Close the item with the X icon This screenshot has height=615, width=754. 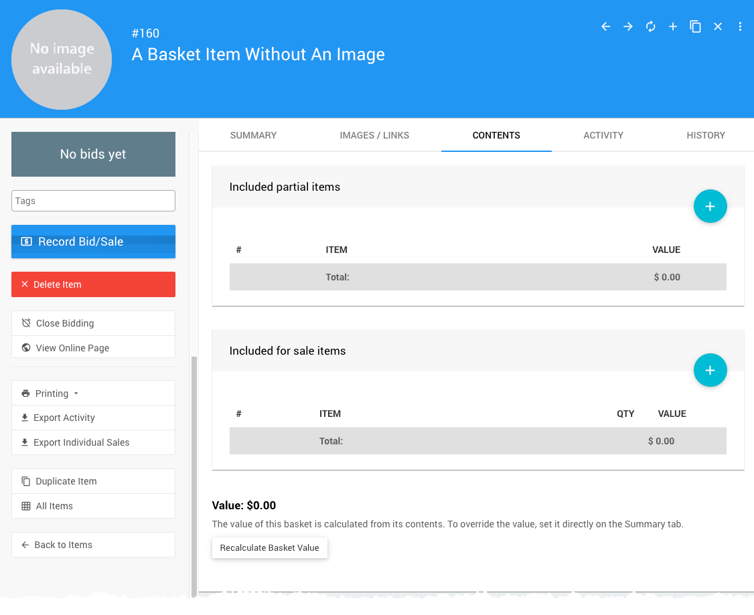718,27
